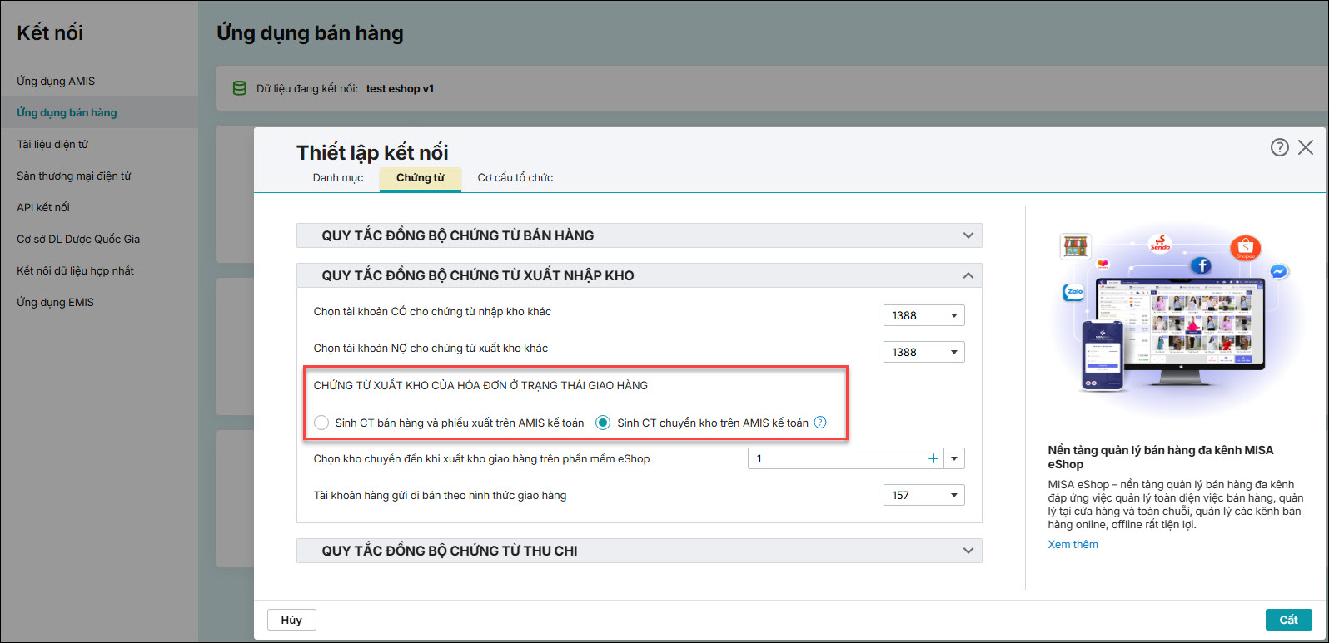Click the plus icon to add a warehouse
This screenshot has height=643, width=1329.
click(x=933, y=458)
